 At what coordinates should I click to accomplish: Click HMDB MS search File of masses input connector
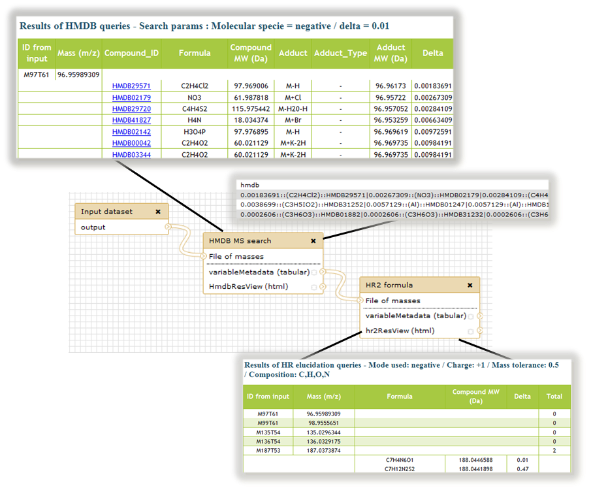click(204, 256)
